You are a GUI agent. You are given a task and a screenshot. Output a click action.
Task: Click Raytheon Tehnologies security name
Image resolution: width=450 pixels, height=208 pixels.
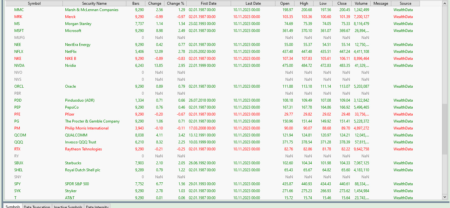tap(83, 149)
